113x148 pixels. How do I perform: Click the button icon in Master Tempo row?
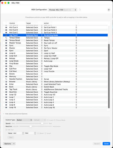[6, 43]
